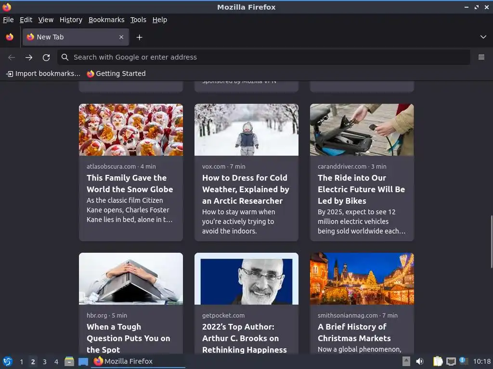The width and height of the screenshot is (493, 369).
Task: Open the View menu
Action: pyautogui.click(x=46, y=20)
